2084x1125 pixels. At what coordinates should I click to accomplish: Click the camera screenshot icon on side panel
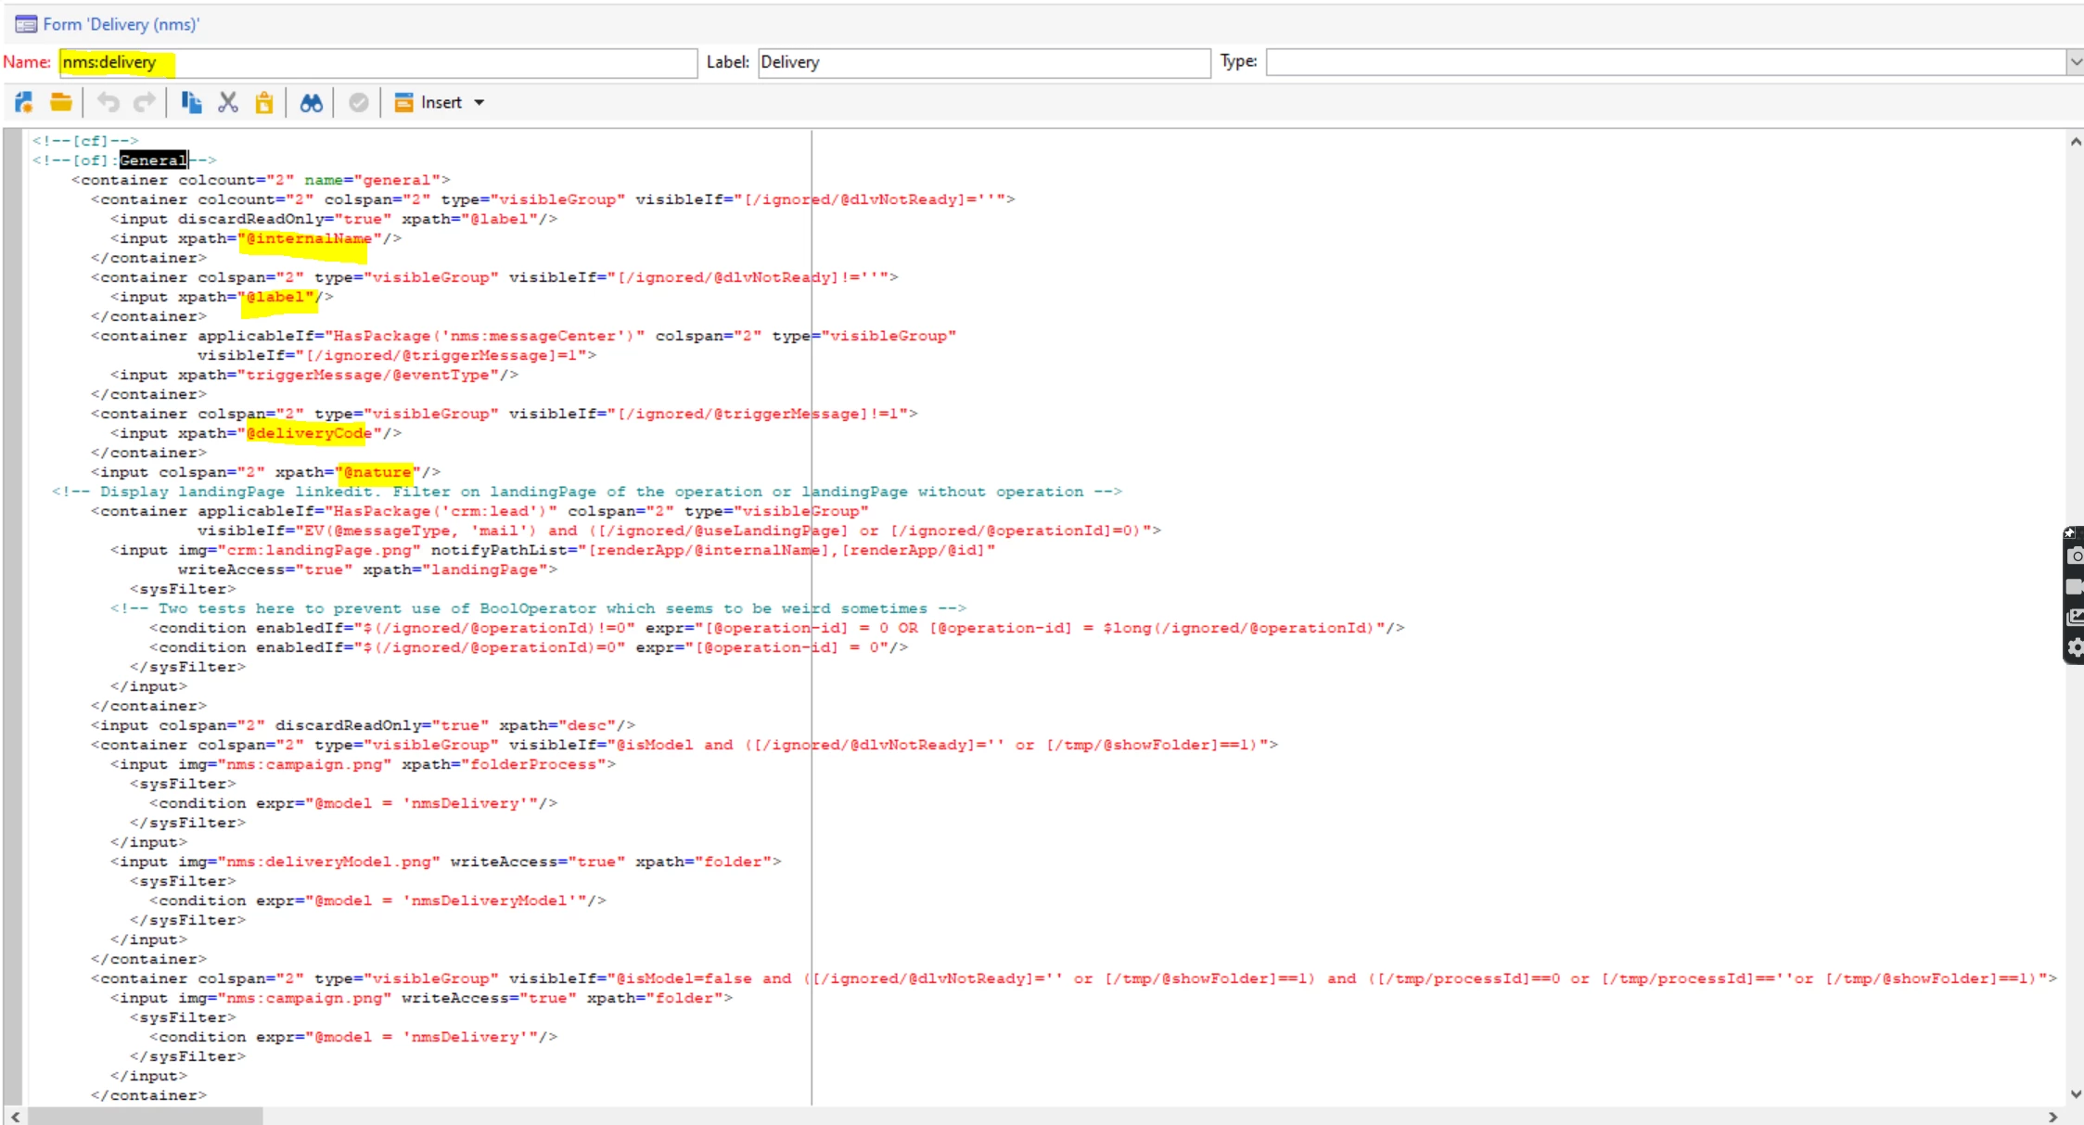tap(2075, 556)
